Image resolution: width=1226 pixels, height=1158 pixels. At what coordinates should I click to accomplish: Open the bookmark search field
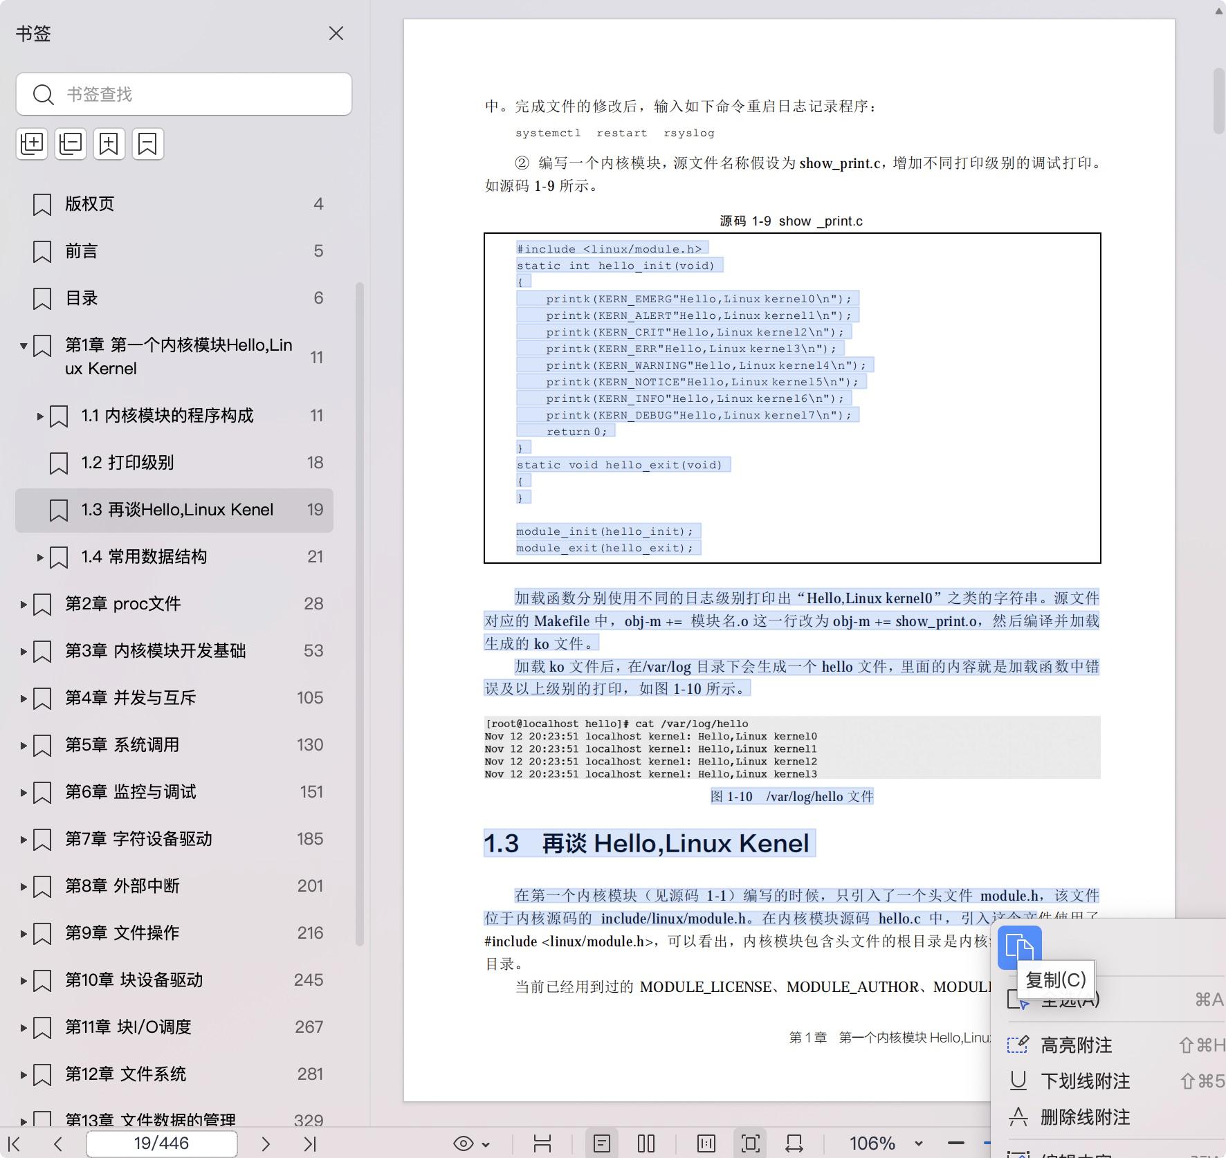(x=183, y=94)
